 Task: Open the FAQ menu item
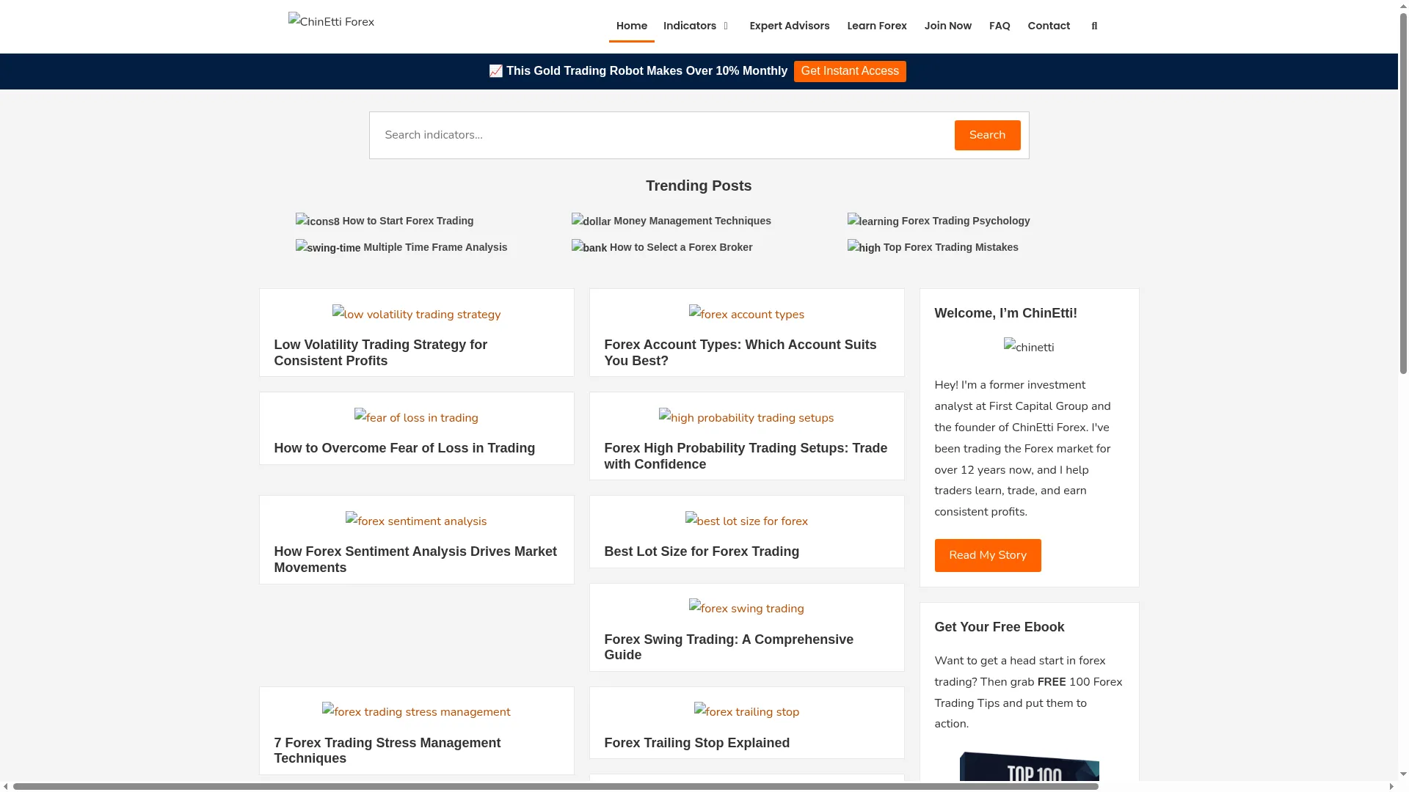coord(1000,26)
